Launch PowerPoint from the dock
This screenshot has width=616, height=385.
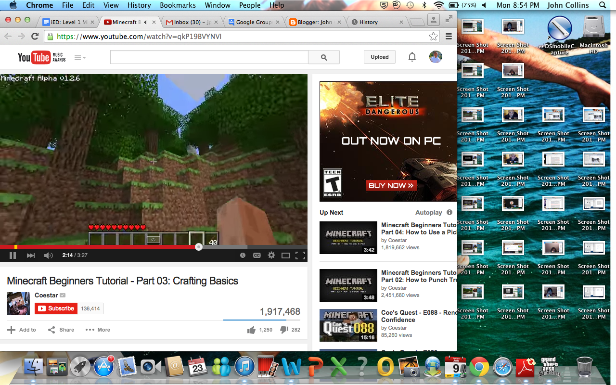tap(315, 368)
